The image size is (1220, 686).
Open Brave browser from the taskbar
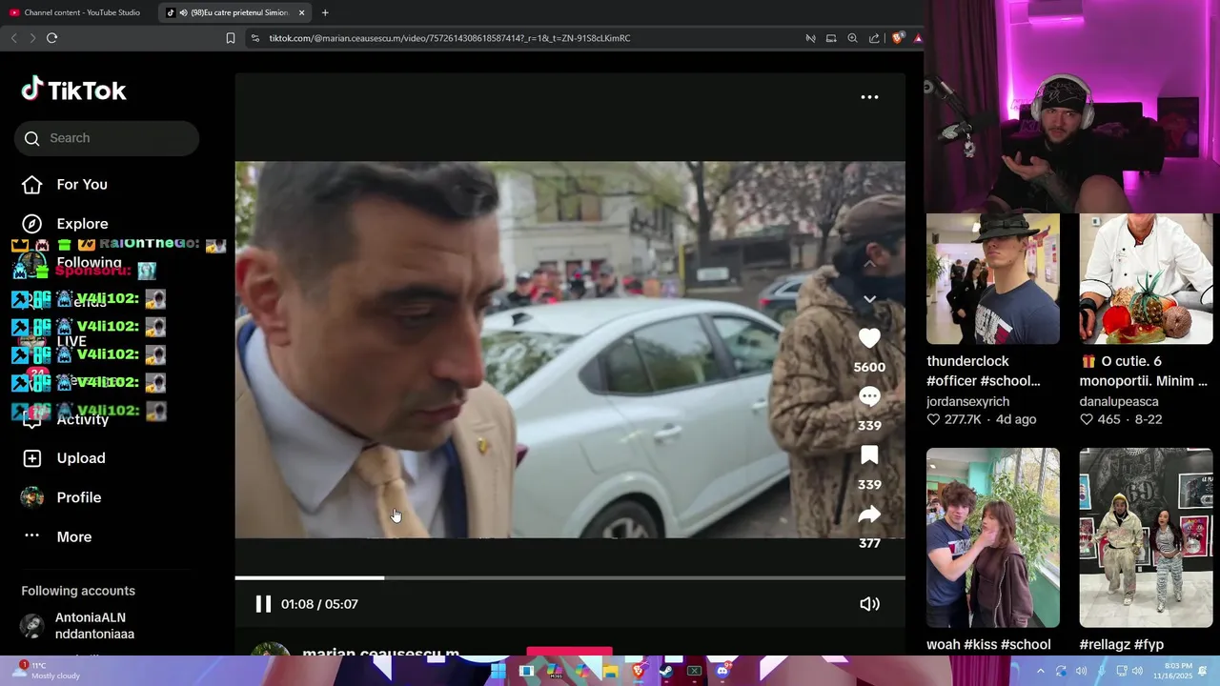[639, 671]
